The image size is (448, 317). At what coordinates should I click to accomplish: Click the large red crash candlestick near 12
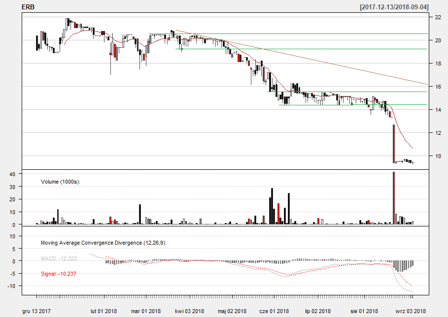coord(394,144)
